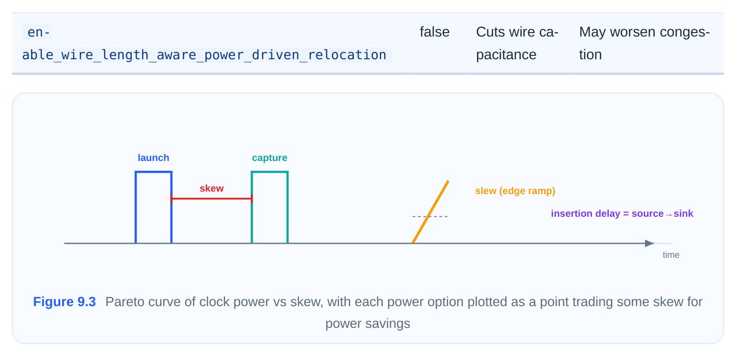Image resolution: width=737 pixels, height=357 pixels.
Task: Click the 'Cuts wire capacitance' table cell
Action: click(517, 43)
